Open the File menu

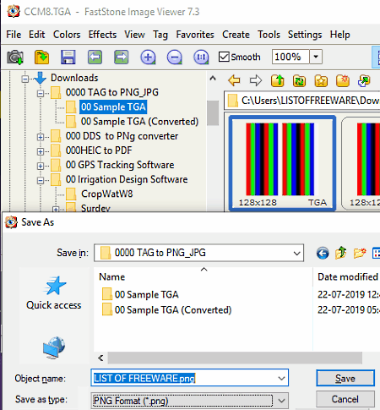tap(14, 35)
